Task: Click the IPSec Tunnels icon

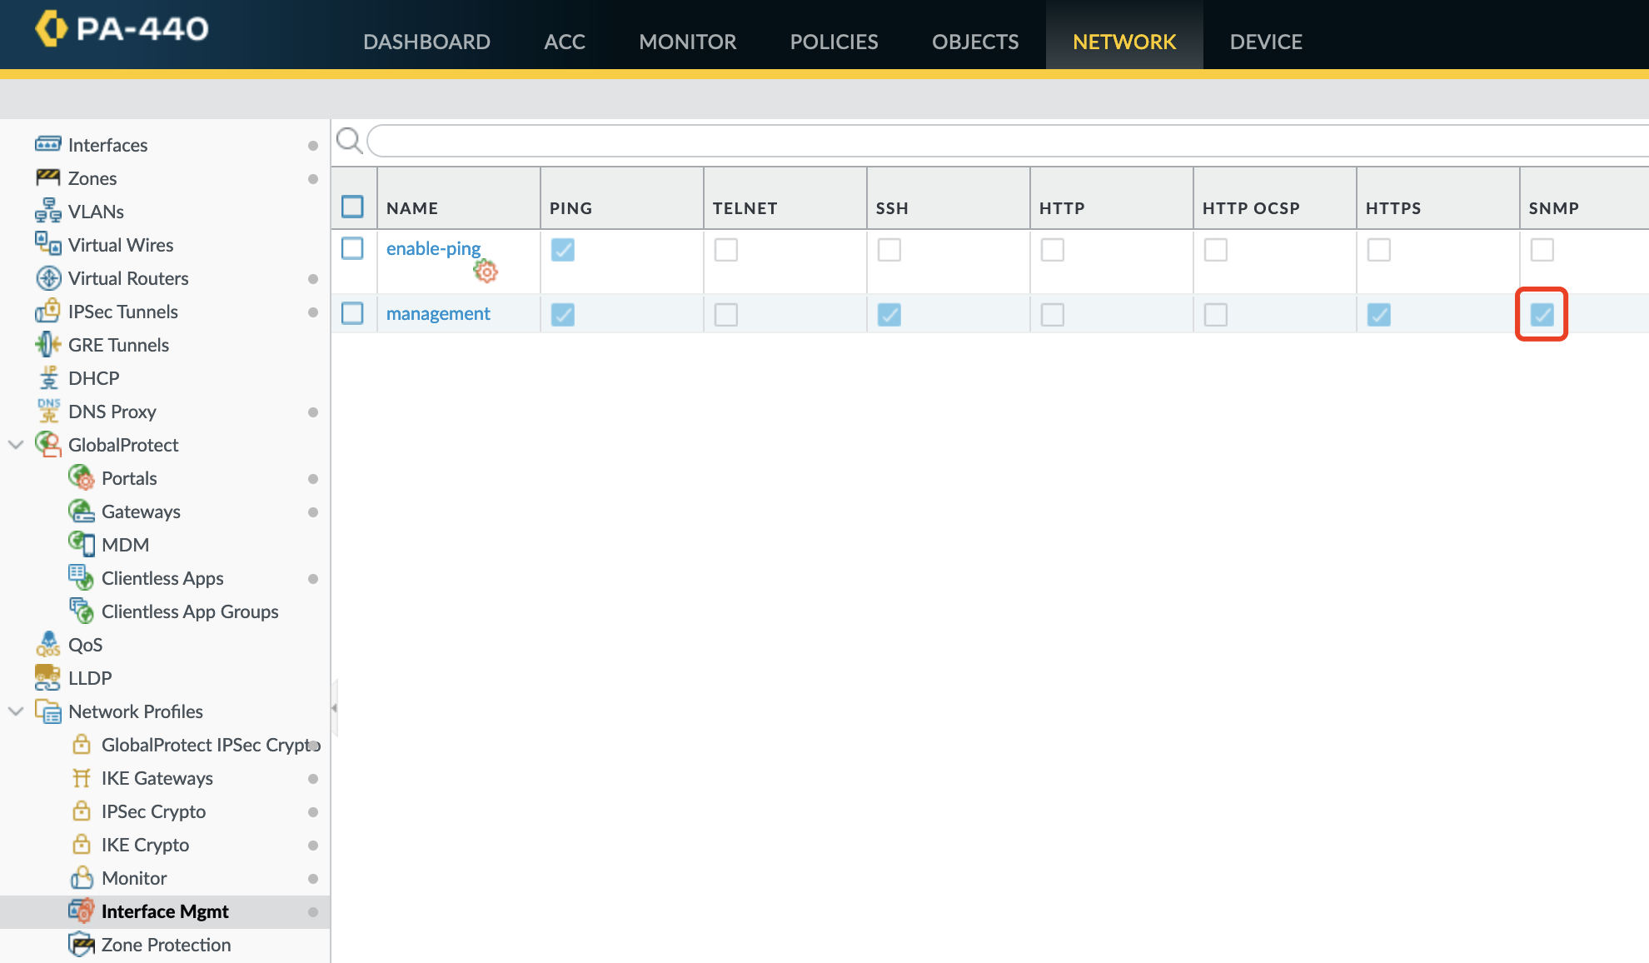Action: (48, 311)
